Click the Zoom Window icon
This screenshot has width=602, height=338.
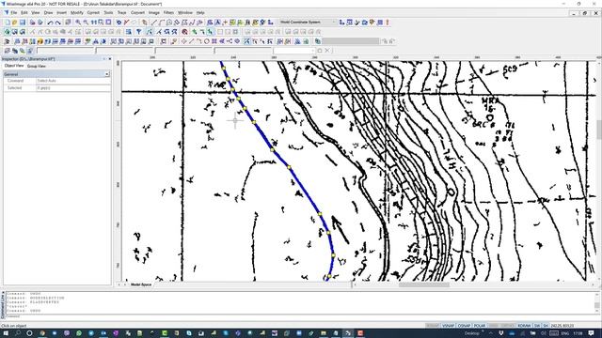tap(101, 23)
